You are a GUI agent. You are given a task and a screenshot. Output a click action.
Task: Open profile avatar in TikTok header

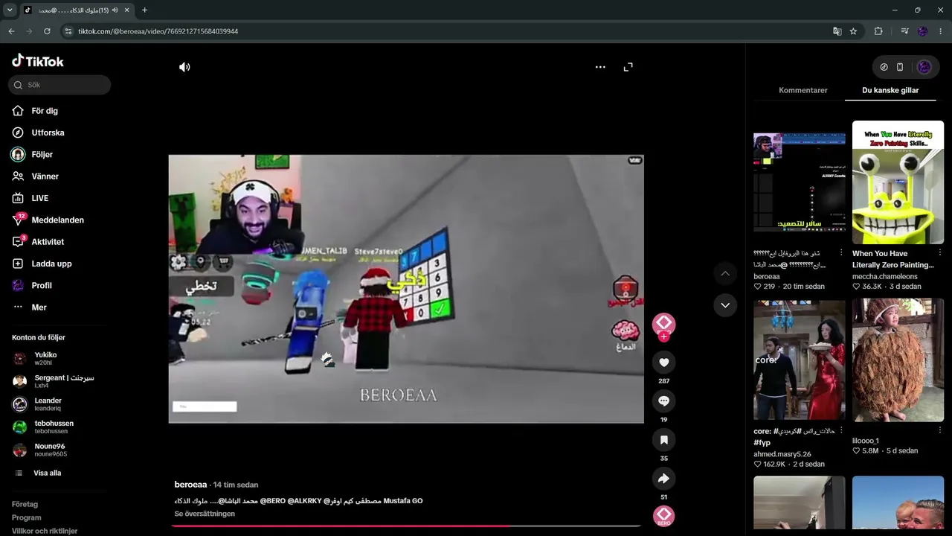click(924, 67)
